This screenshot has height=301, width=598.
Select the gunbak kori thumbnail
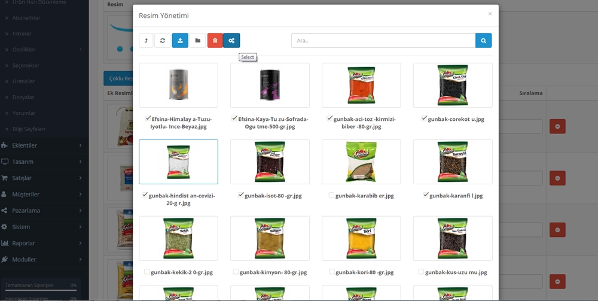point(361,238)
